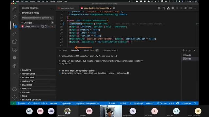Synchronize changes icon in status bar
Viewport: 209px width, 117px height.
coord(29,103)
